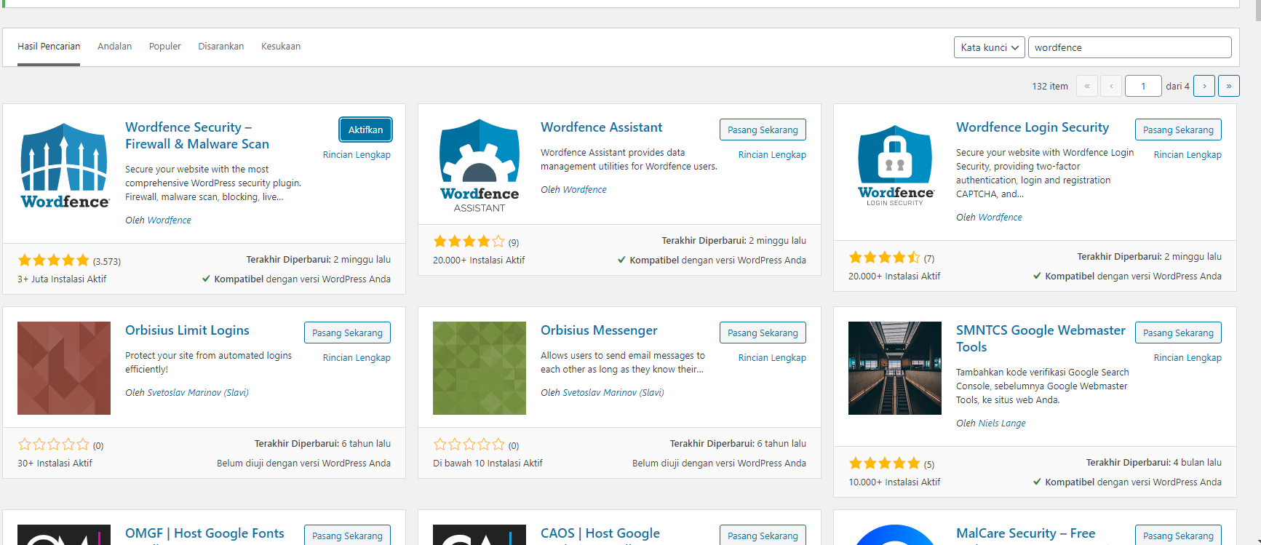Install MalCare Security plugin
Viewport: 1261px width, 545px height.
pos(1178,535)
